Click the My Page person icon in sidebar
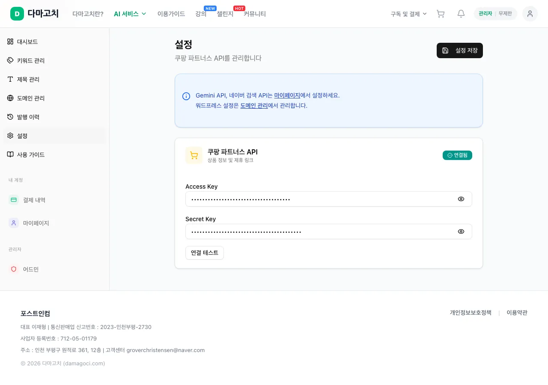 point(14,223)
